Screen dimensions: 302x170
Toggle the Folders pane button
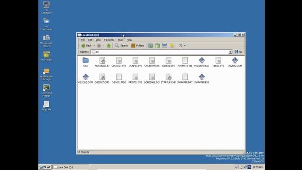click(138, 45)
